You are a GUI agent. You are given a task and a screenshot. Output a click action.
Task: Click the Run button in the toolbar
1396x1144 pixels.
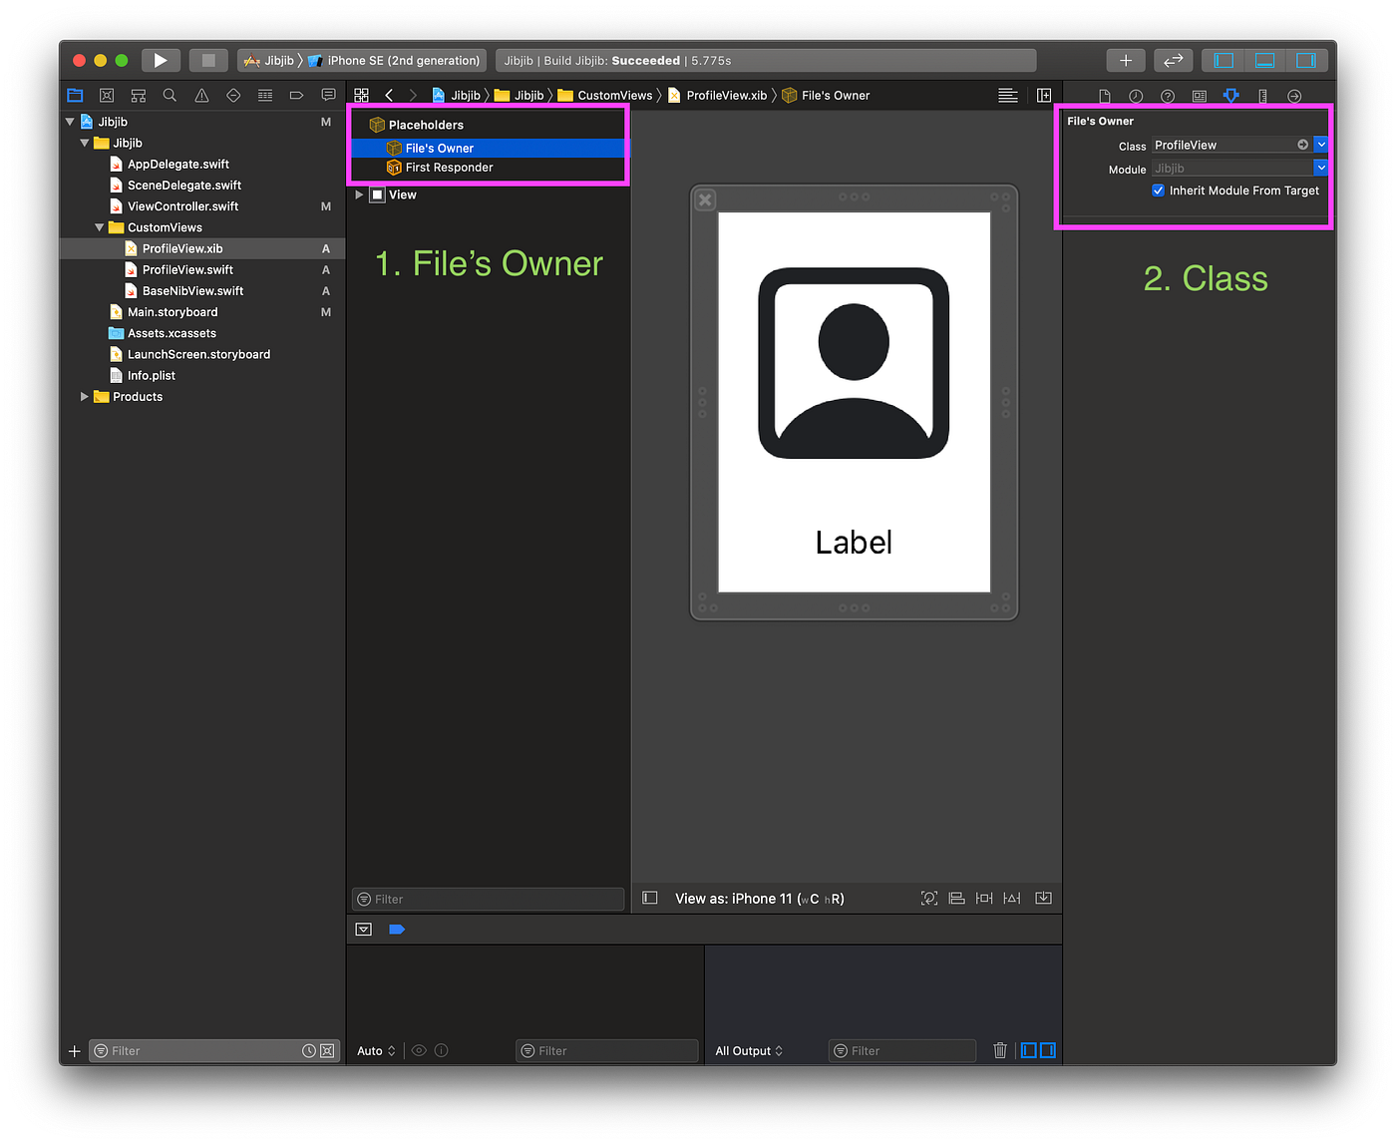(161, 60)
